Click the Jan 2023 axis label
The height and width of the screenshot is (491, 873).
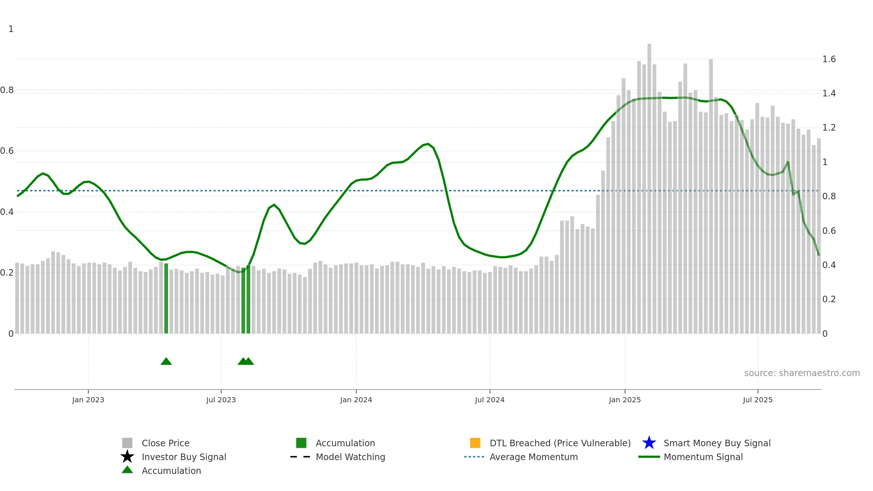point(88,400)
